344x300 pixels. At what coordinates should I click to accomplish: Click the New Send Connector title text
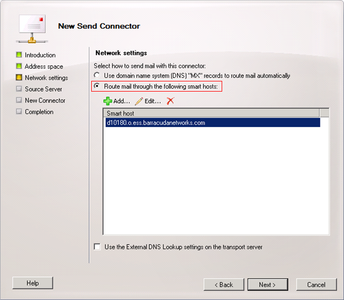pos(99,26)
